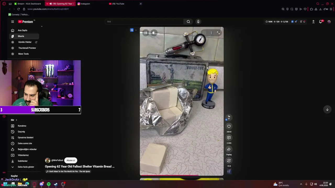This screenshot has width=335, height=188.
Task: Open browser downloads icon
Action: pos(320,9)
